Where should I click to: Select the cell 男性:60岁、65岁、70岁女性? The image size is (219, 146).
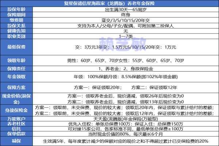[126, 61]
